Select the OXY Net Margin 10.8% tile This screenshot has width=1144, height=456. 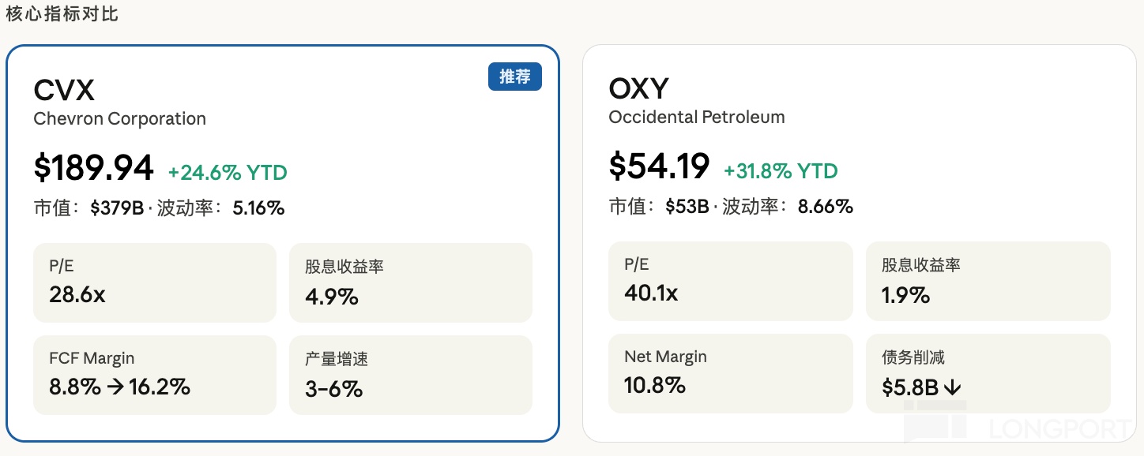[x=731, y=373]
